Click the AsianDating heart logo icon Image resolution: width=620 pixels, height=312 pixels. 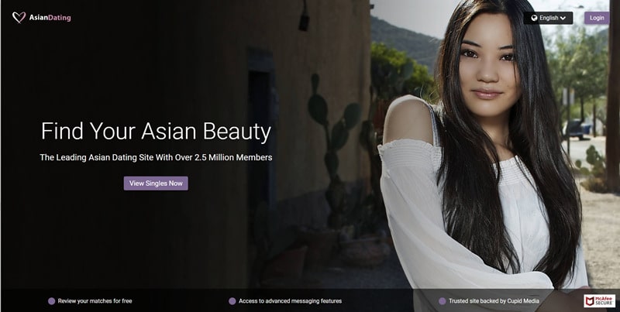tap(19, 17)
